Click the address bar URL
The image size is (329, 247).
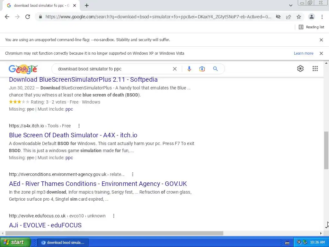point(158,17)
